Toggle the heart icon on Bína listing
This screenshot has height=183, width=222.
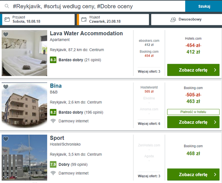(x=6, y=87)
